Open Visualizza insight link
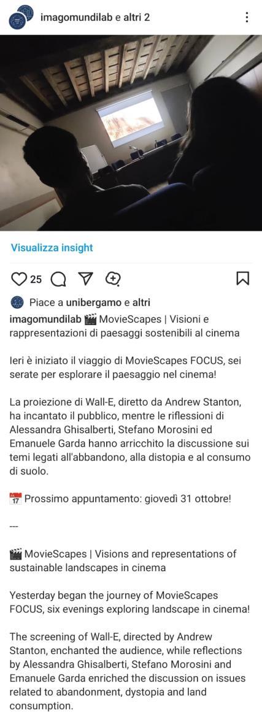Image resolution: width=262 pixels, height=719 pixels. pos(52,248)
